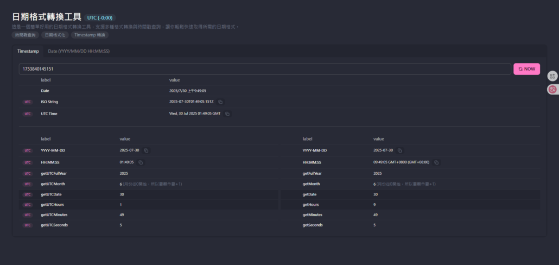Switch to the Timestamp tab
The height and width of the screenshot is (265, 559).
[x=28, y=51]
